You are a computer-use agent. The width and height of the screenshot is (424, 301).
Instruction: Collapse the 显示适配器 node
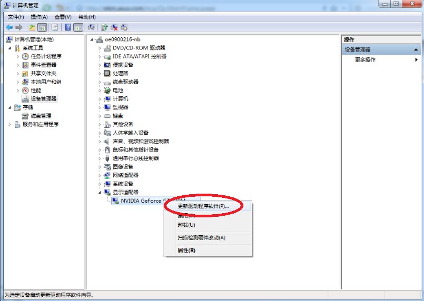[100, 193]
